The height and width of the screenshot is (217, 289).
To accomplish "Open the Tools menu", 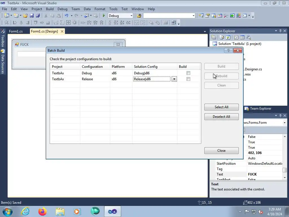I will [113, 9].
